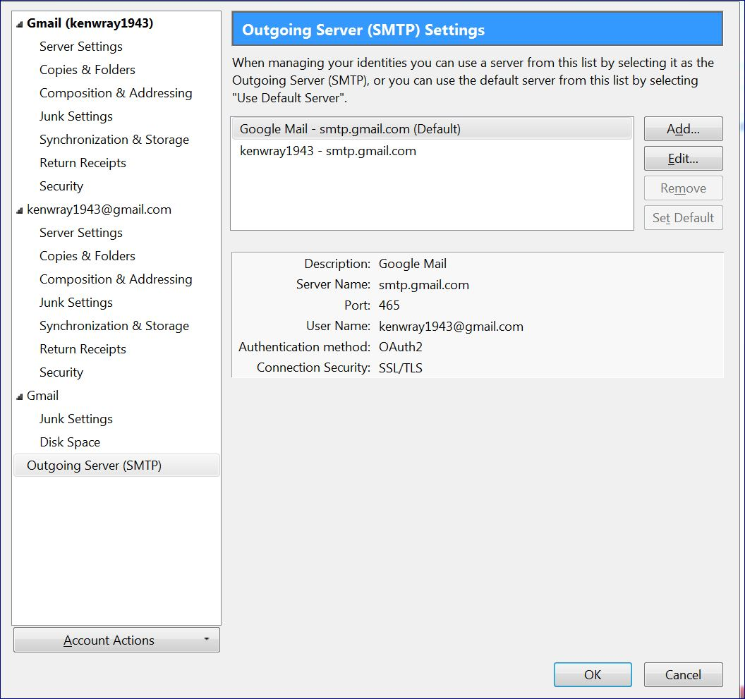Open Composition & Addressing under kenwray1943@gmail.com

point(116,279)
